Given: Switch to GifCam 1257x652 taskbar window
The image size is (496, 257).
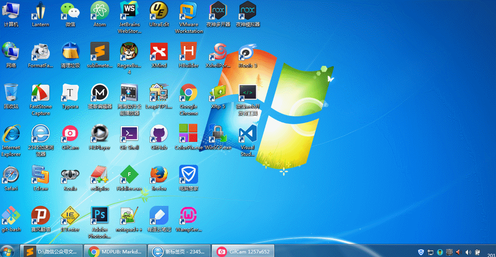Looking at the screenshot, I should [243, 251].
